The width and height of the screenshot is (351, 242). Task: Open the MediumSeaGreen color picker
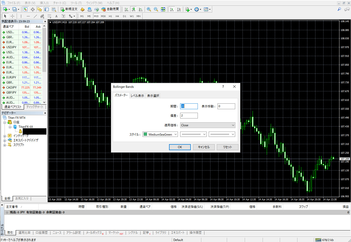coord(160,134)
